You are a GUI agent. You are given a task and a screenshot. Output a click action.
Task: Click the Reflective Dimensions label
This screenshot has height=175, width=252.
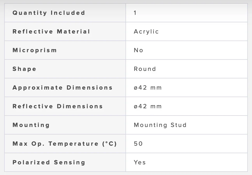tap(58, 106)
